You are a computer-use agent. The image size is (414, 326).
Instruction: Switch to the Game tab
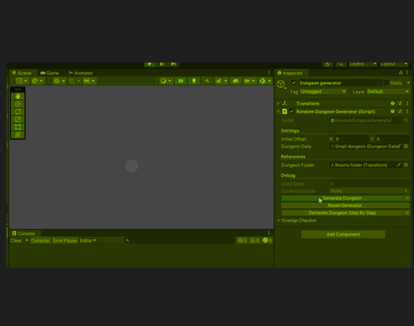[x=50, y=73]
